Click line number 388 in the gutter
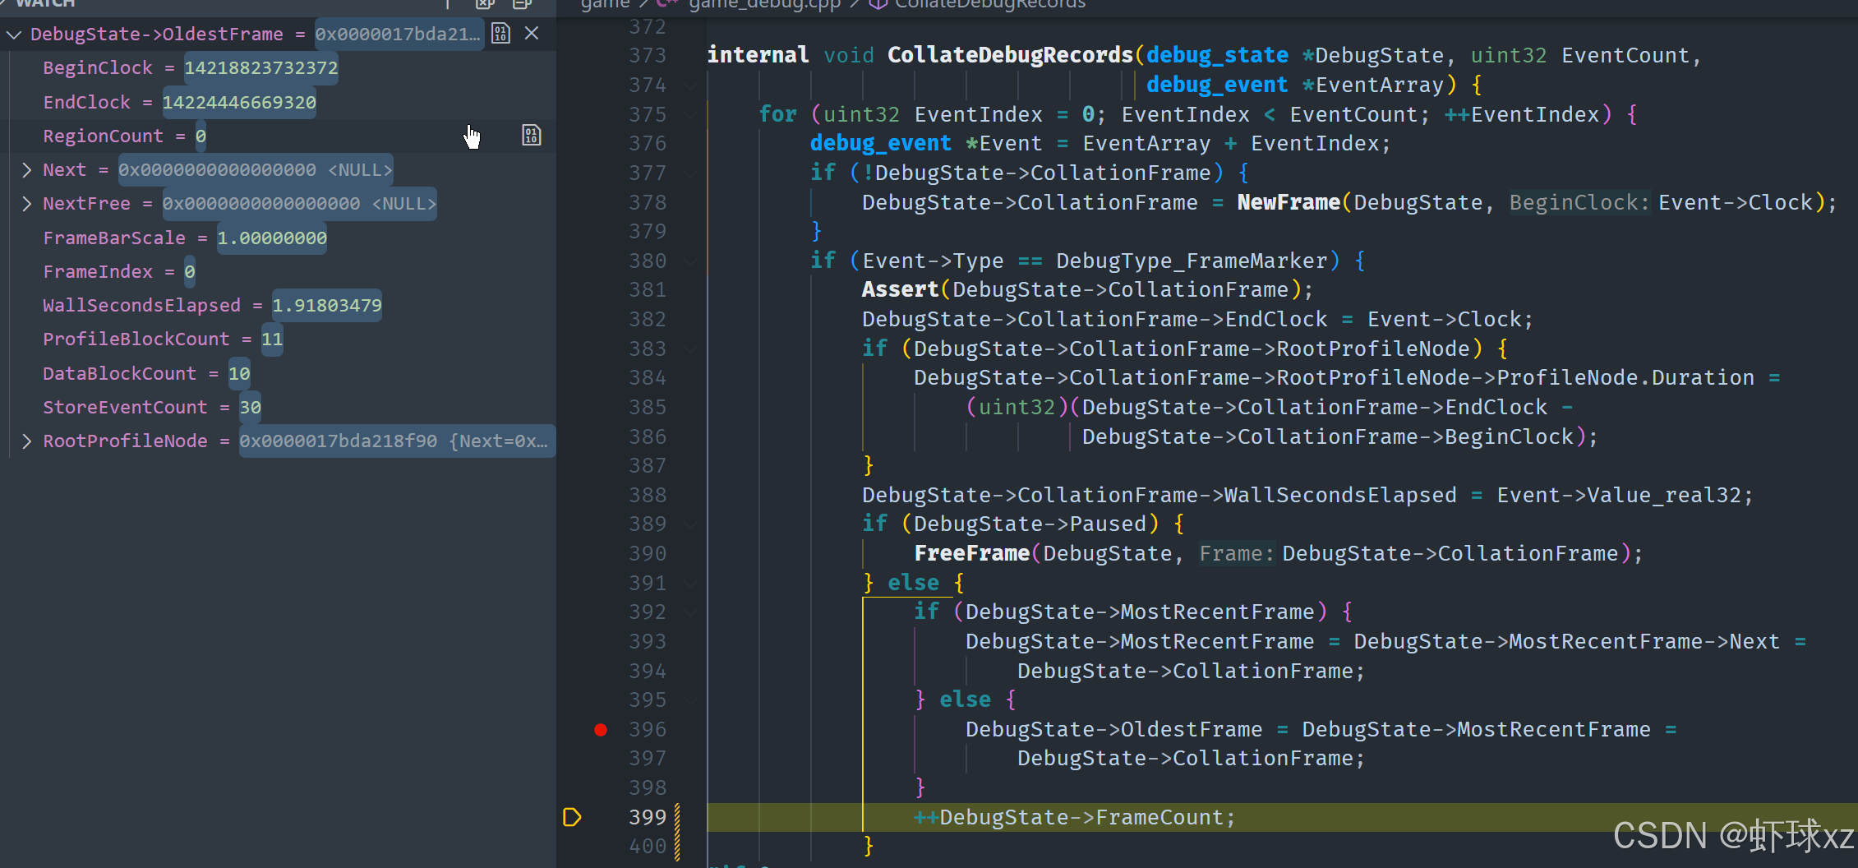Screen dimensions: 1858x868 (x=648, y=496)
